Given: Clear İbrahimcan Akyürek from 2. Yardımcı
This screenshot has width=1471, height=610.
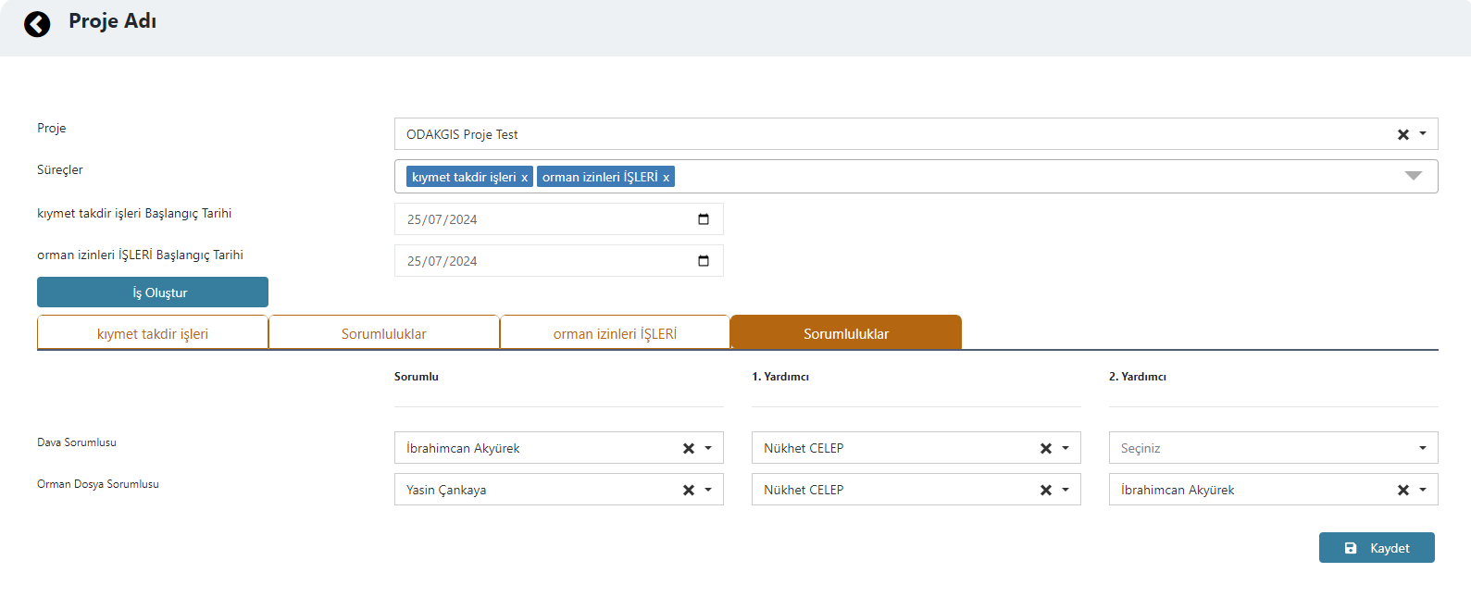Looking at the screenshot, I should pos(1402,490).
